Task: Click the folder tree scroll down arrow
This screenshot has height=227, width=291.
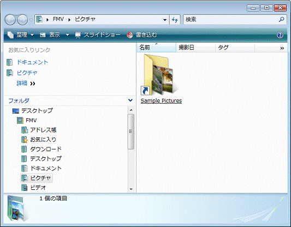Action: 131,189
